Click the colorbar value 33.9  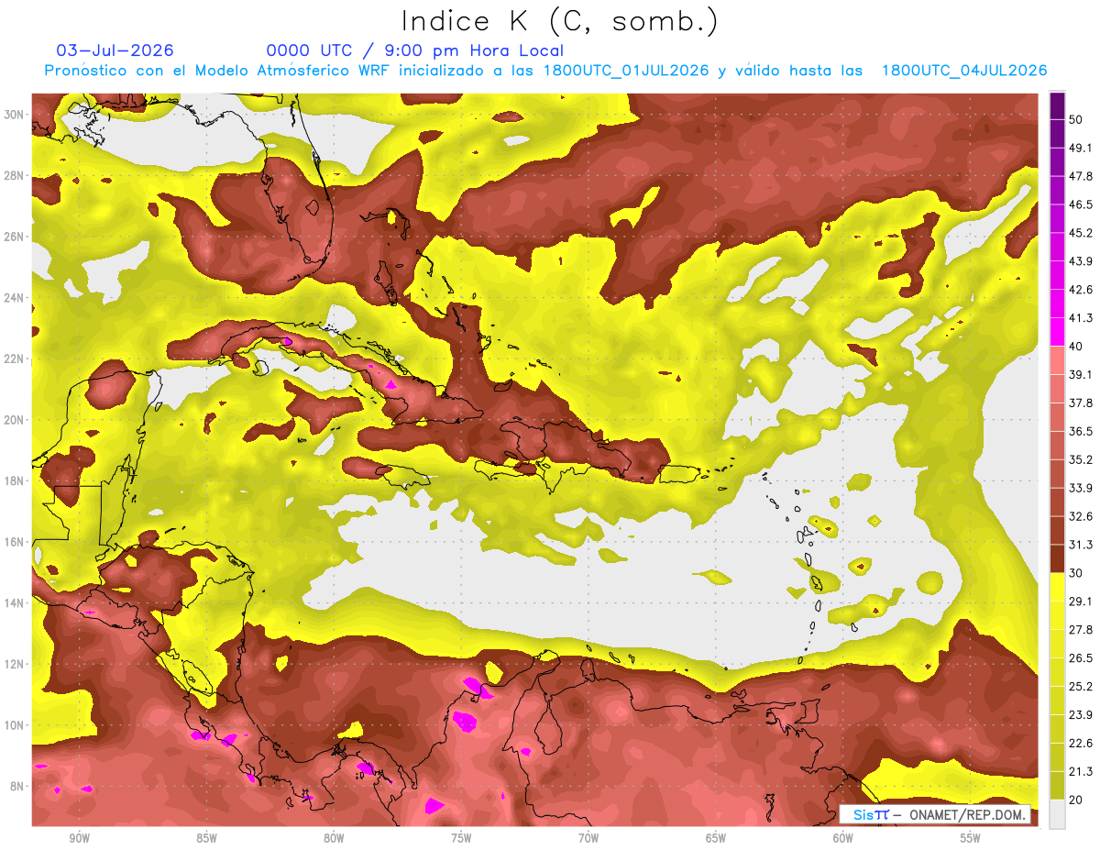(1080, 488)
